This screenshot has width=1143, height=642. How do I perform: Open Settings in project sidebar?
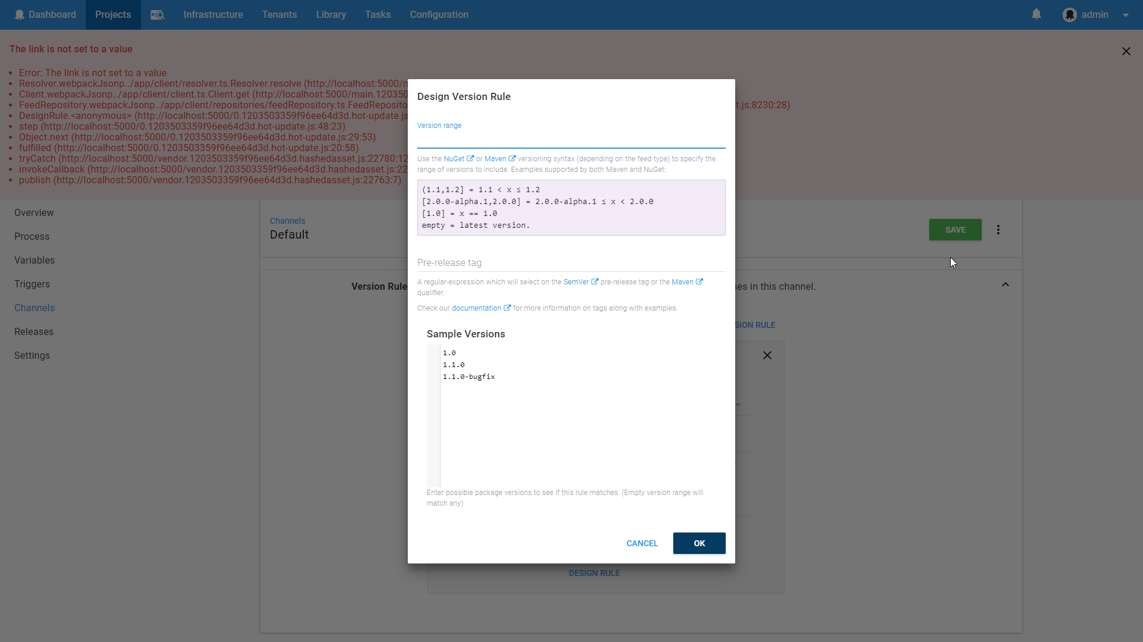[x=32, y=356]
